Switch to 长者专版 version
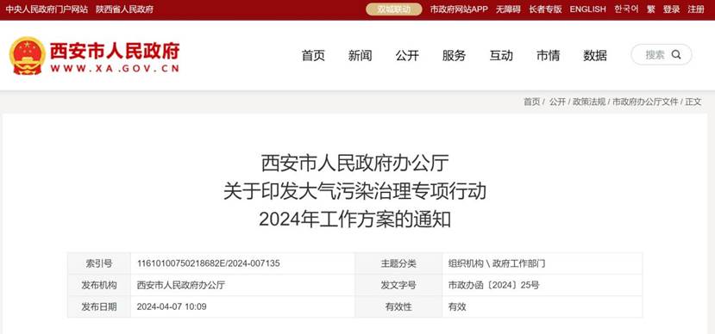The image size is (715, 334). pos(545,9)
